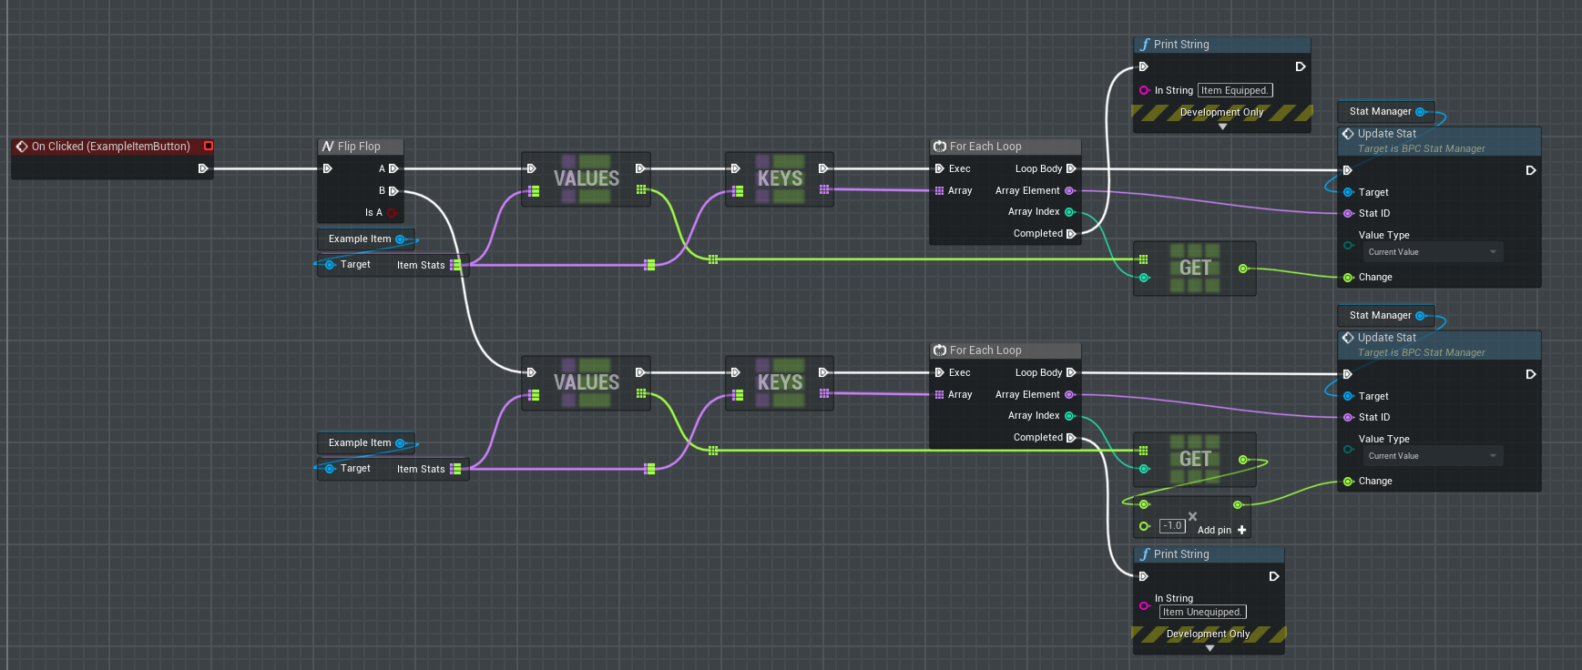1582x670 pixels.
Task: Click the multiply node's green output pin
Action: tap(1238, 504)
